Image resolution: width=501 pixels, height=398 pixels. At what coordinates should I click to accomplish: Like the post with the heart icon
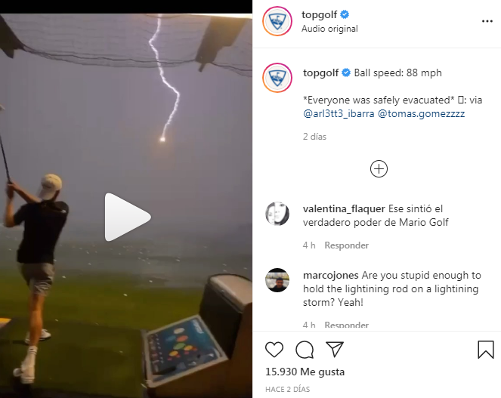(274, 350)
